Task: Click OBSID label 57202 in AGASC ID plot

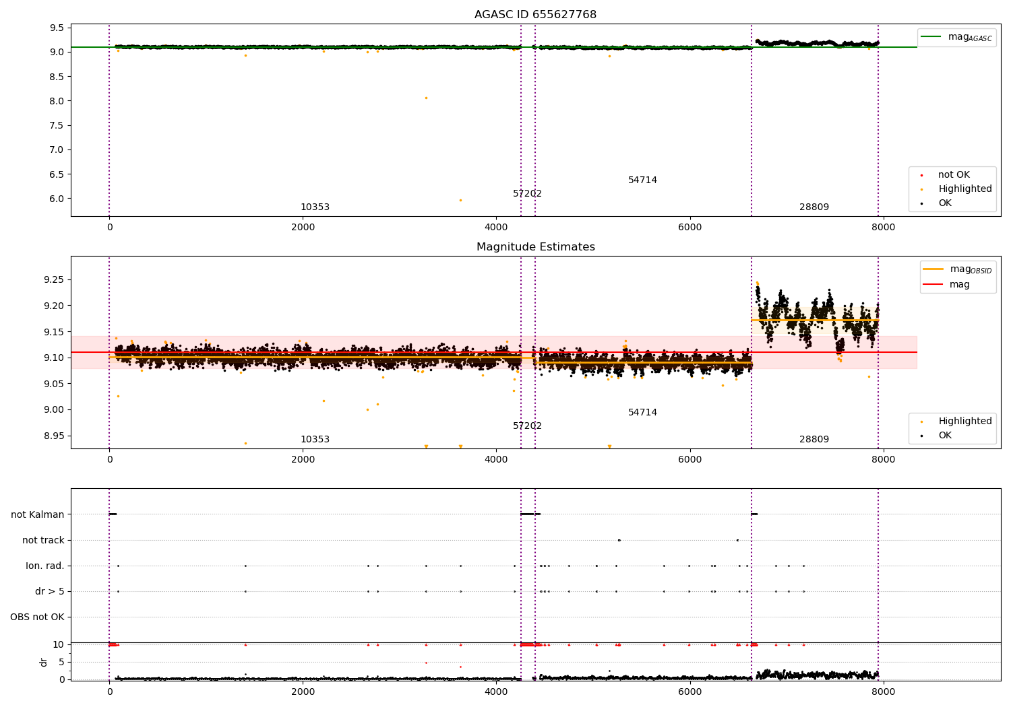Action: click(x=527, y=193)
